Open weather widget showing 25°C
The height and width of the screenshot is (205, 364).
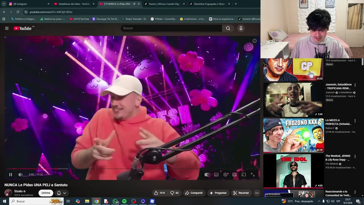[297, 201]
